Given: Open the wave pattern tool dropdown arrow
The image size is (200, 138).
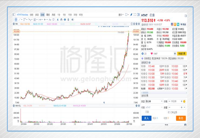Looking at the screenshot, I should [32, 20].
